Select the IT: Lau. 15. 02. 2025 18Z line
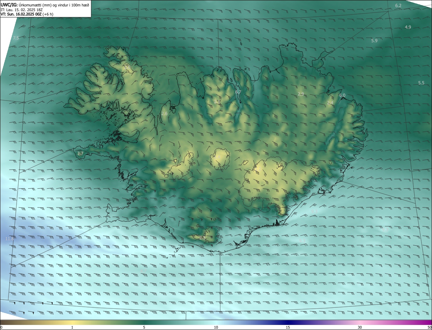This screenshot has height=330, width=432. (22, 10)
